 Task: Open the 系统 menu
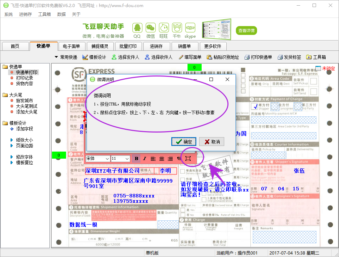pyautogui.click(x=8, y=14)
